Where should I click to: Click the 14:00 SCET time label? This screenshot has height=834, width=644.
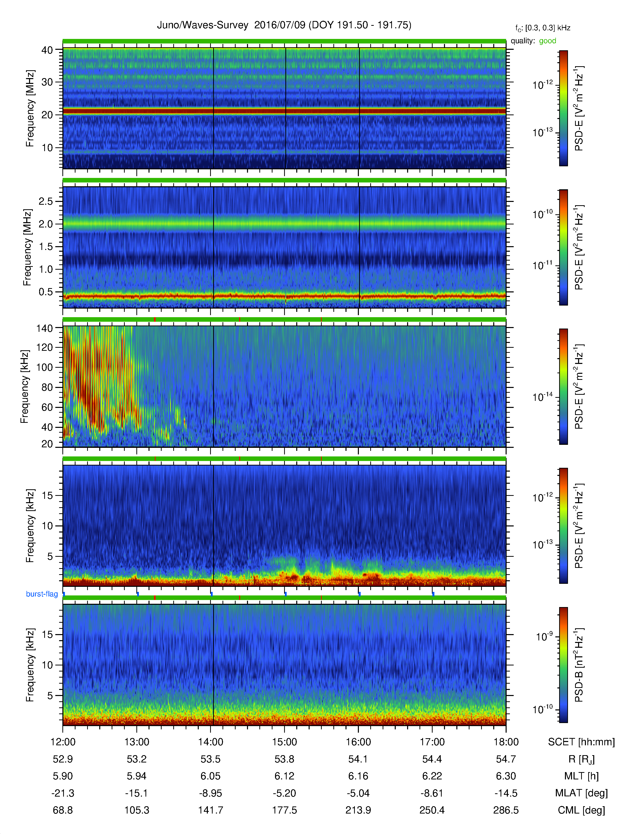tap(211, 742)
